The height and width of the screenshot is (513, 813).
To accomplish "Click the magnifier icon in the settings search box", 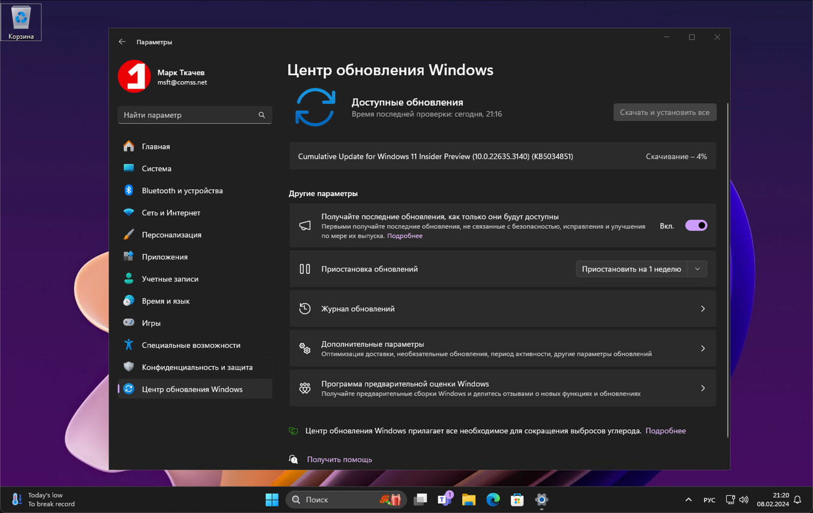I will (262, 115).
